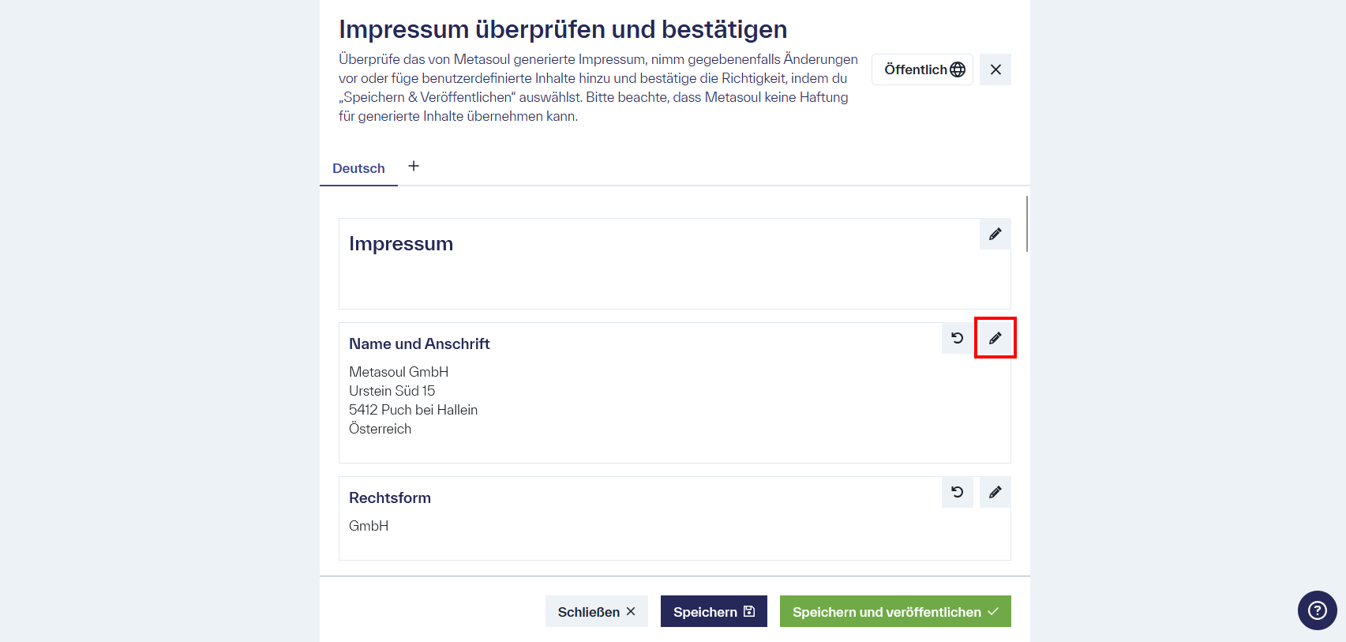Close the dialog with the X icon

pos(995,69)
